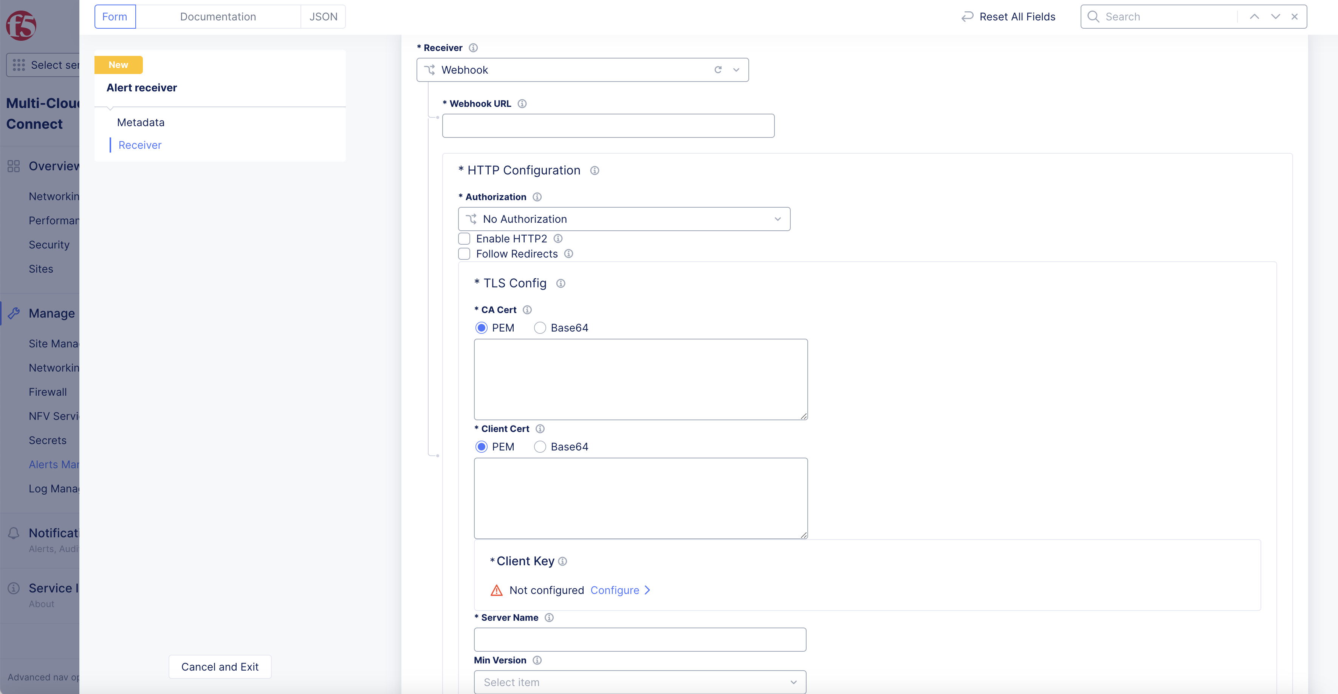Image resolution: width=1338 pixels, height=694 pixels.
Task: Open the Min Version Select item dropdown
Action: (x=640, y=682)
